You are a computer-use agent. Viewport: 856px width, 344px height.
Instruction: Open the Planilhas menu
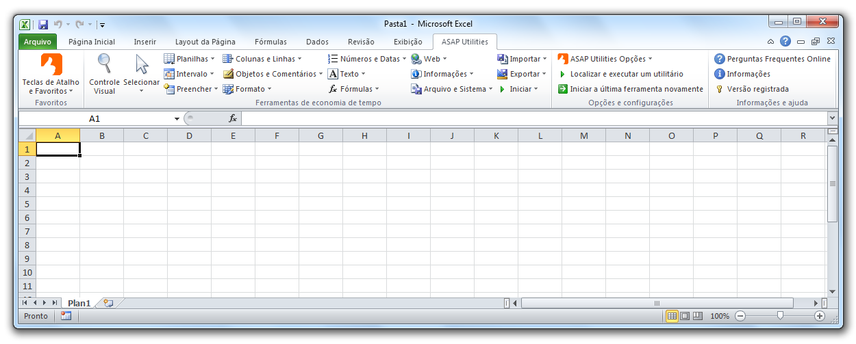[190, 59]
